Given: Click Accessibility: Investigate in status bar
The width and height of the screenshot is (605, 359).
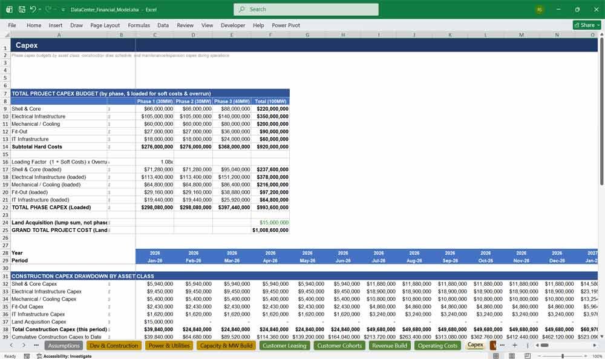Looking at the screenshot, I should [x=64, y=356].
